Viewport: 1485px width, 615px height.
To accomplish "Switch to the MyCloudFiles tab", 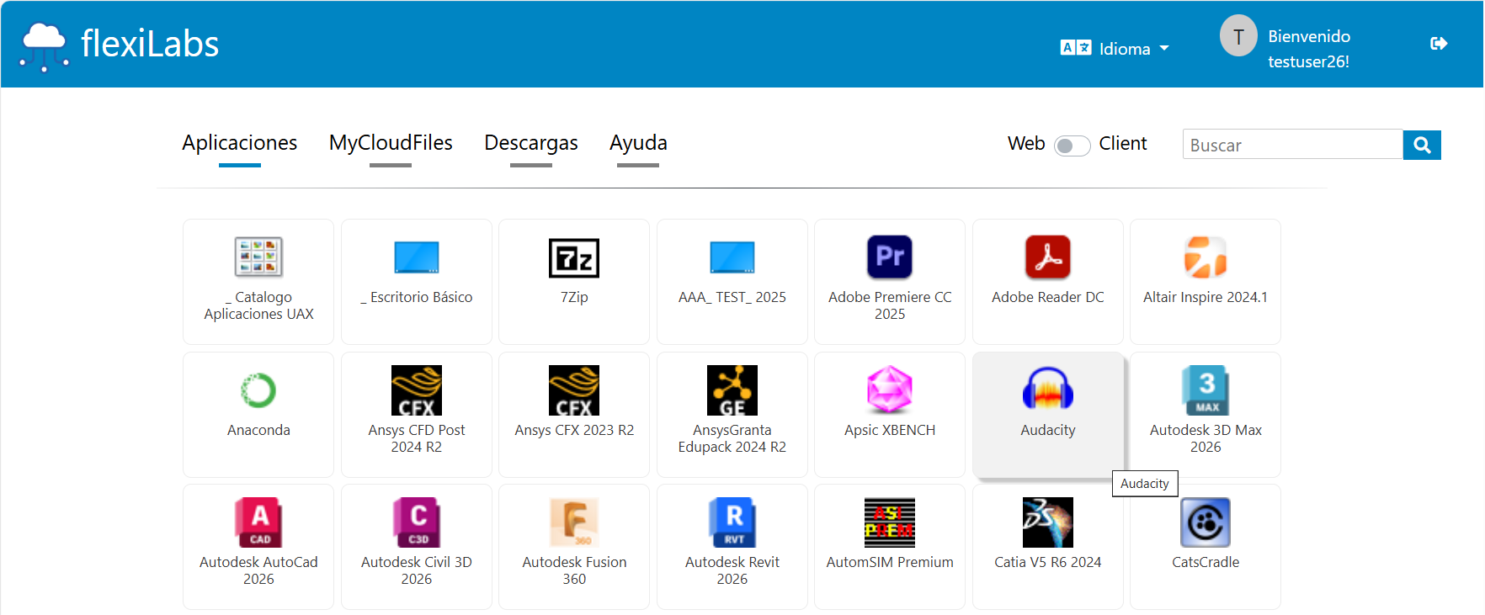I will coord(391,143).
